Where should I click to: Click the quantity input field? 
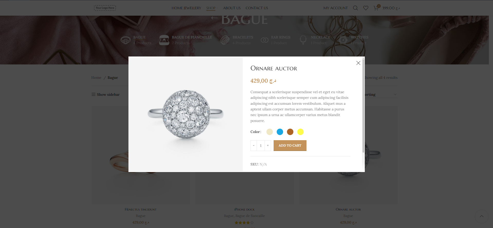(x=261, y=146)
